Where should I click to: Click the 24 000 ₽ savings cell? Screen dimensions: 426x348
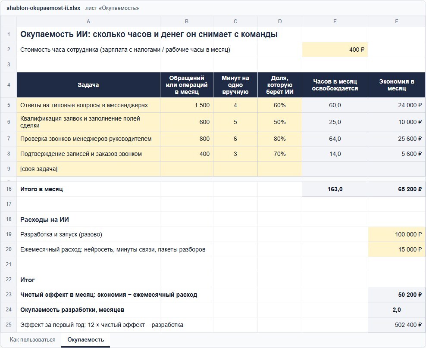(397, 105)
